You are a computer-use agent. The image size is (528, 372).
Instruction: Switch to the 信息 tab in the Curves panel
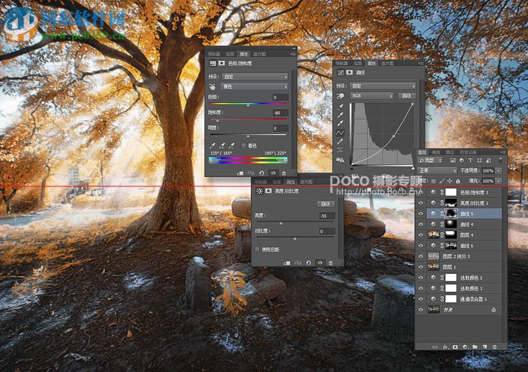(358, 63)
